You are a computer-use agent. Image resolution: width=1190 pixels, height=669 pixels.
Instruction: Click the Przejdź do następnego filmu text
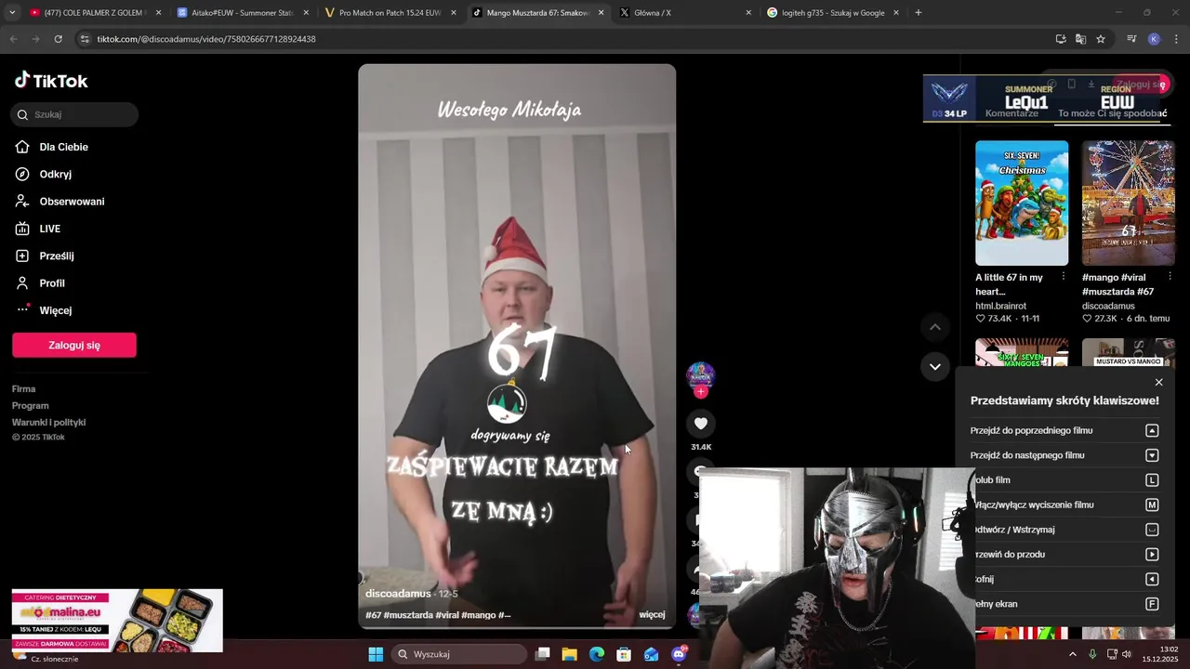(1027, 455)
